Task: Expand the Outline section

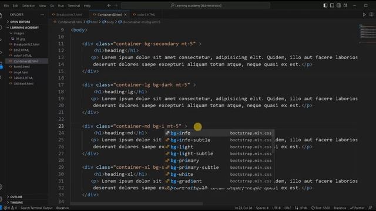Action: tap(16, 197)
